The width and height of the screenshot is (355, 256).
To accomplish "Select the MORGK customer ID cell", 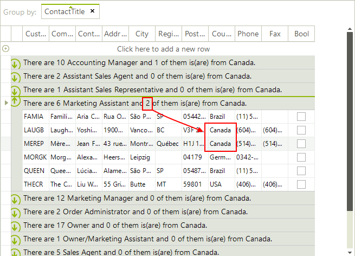I will pos(36,157).
